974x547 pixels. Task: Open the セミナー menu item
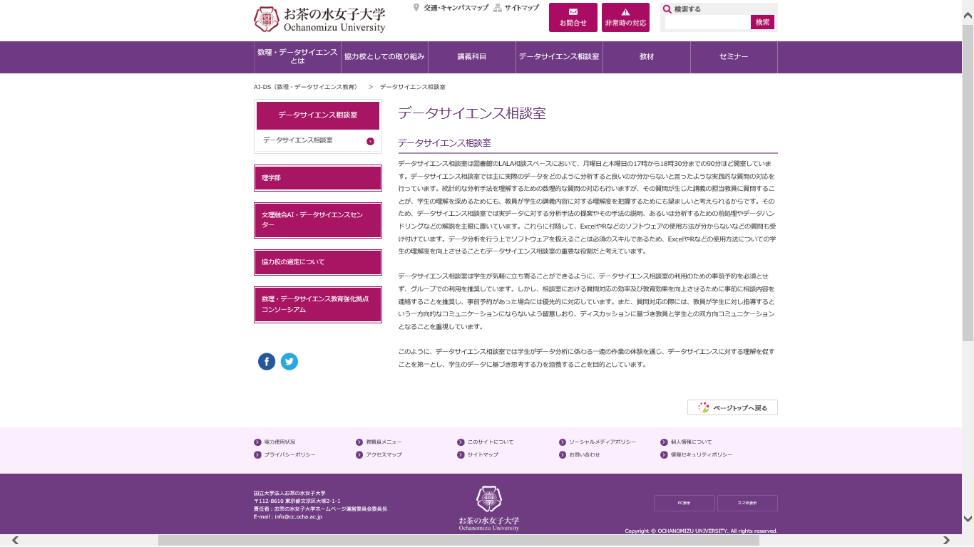tap(734, 57)
